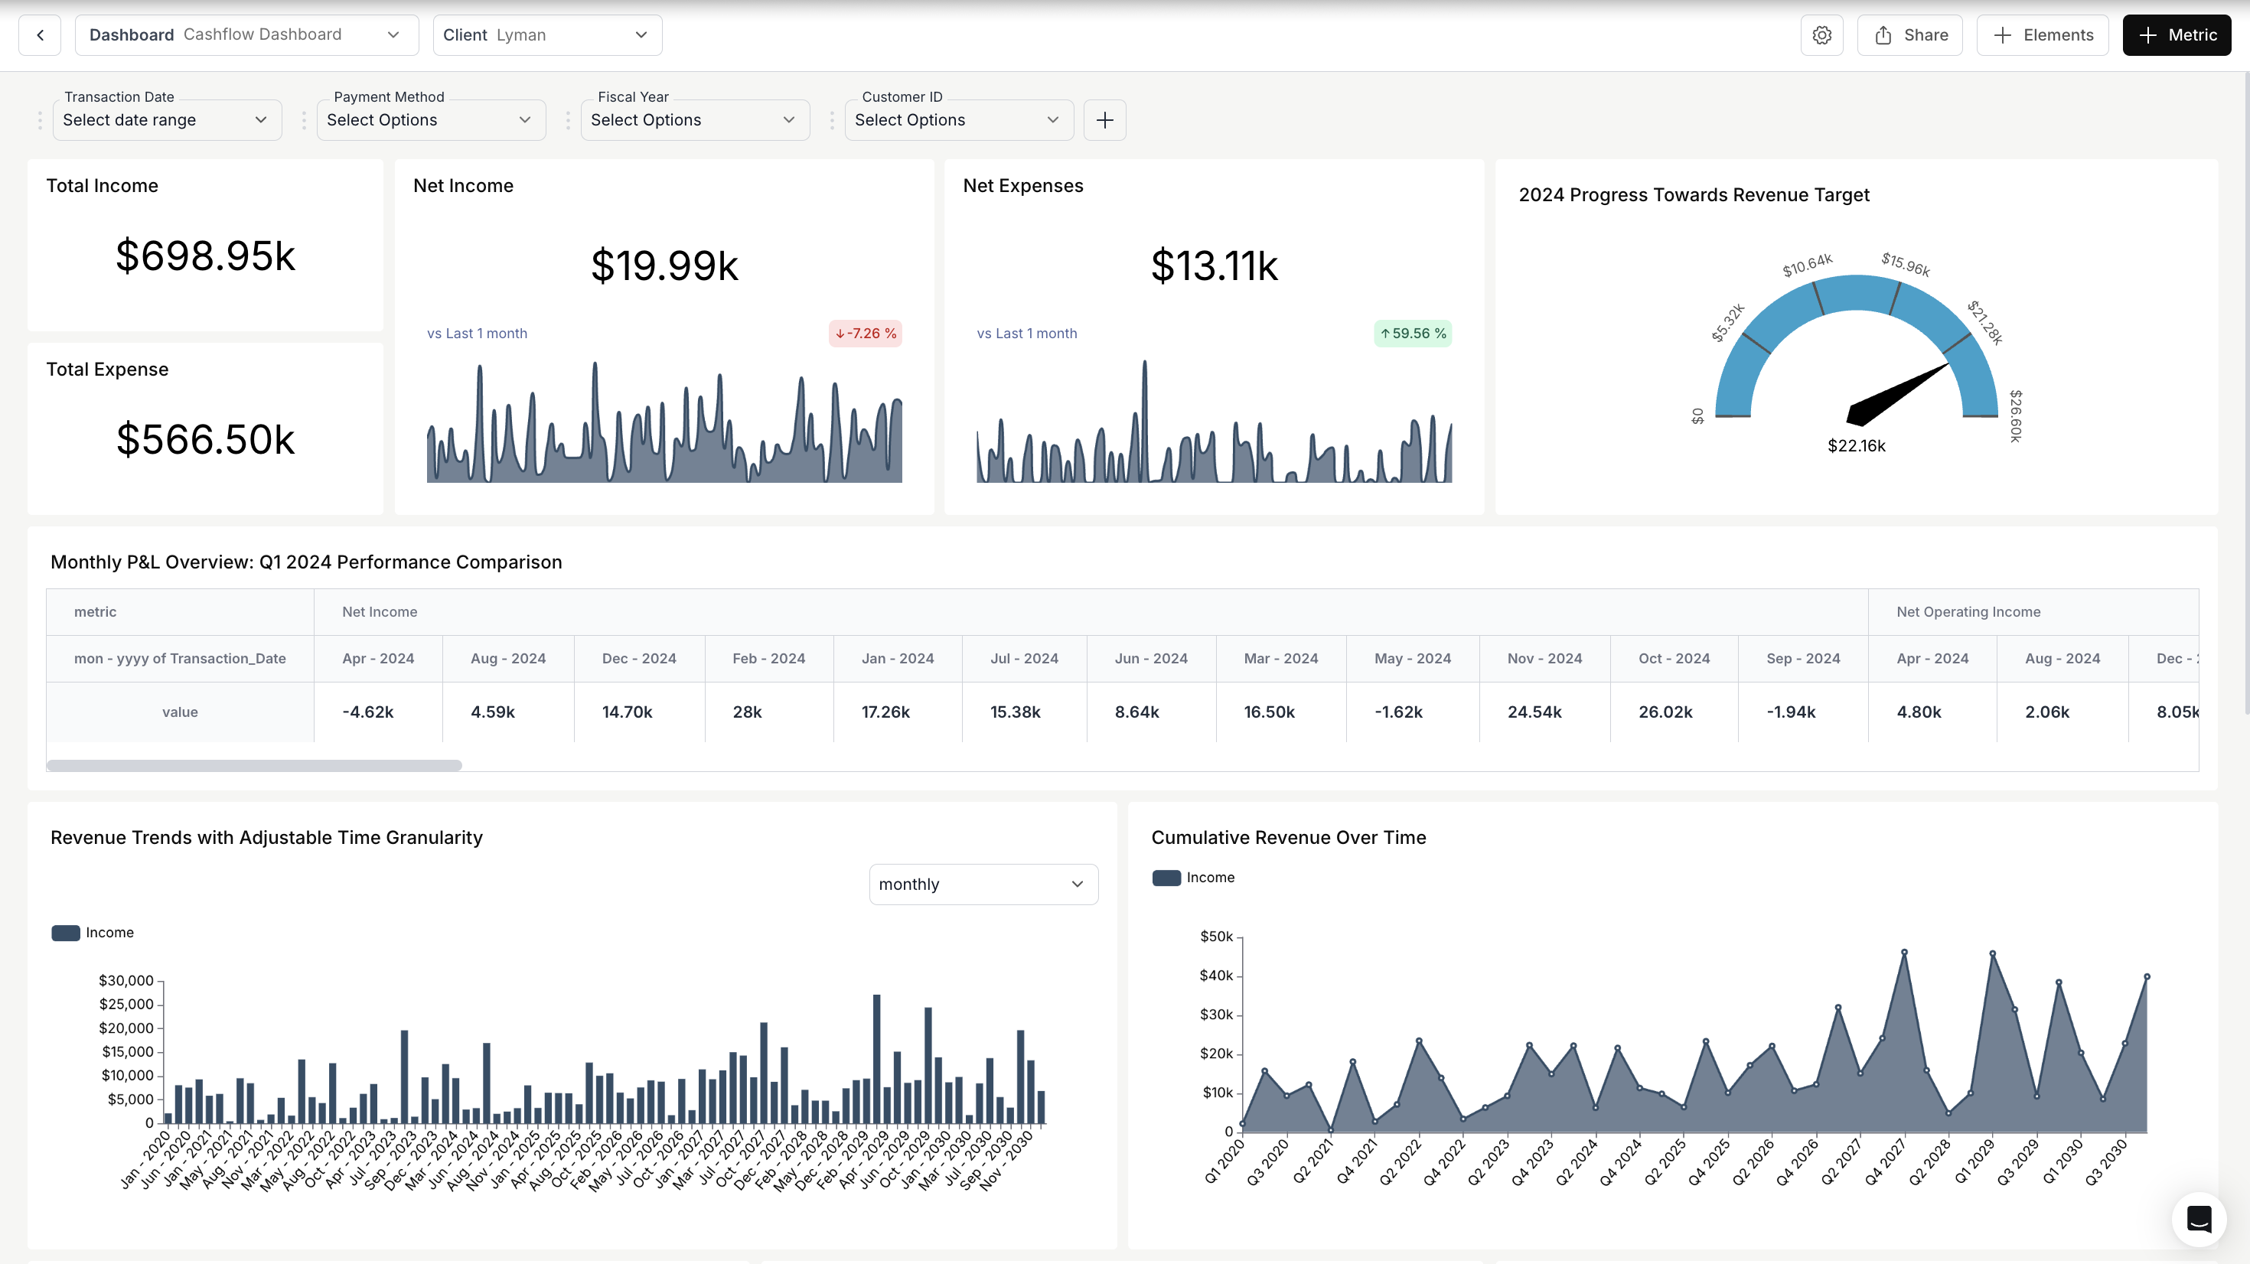Click the -7.26 % change badge
This screenshot has height=1264, width=2250.
866,334
